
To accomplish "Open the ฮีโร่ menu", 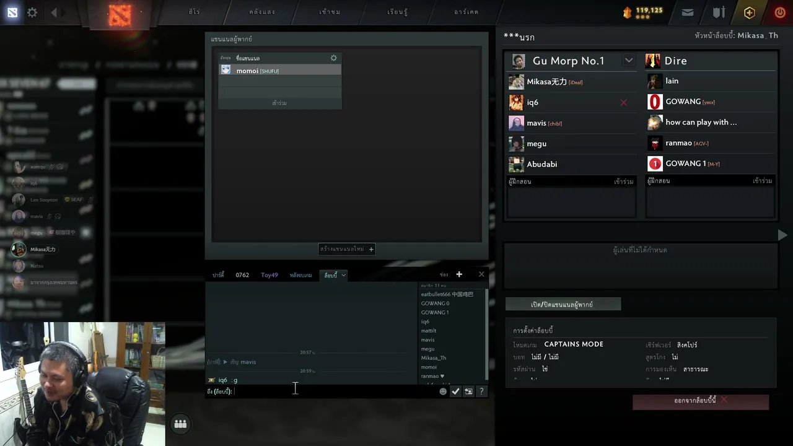I will click(195, 12).
